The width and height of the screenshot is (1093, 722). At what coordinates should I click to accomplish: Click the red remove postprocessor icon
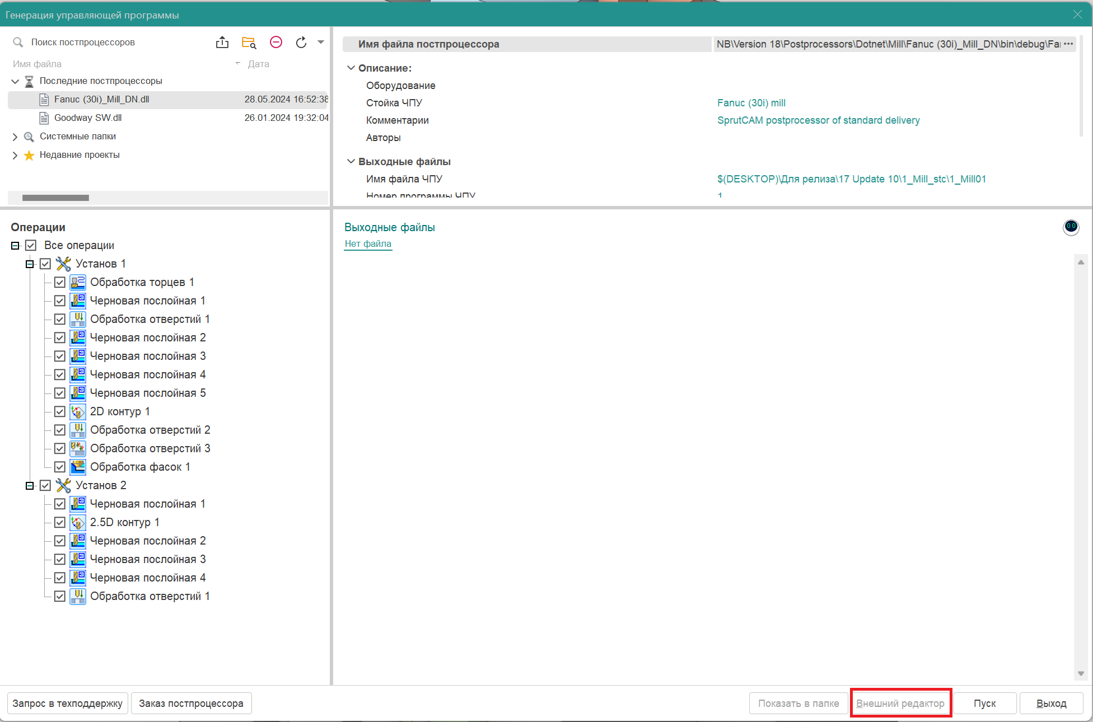point(276,43)
